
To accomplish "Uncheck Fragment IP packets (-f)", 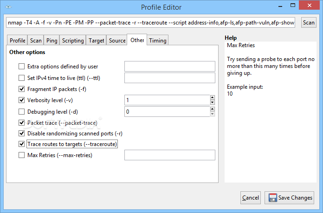I will pyautogui.click(x=21, y=89).
